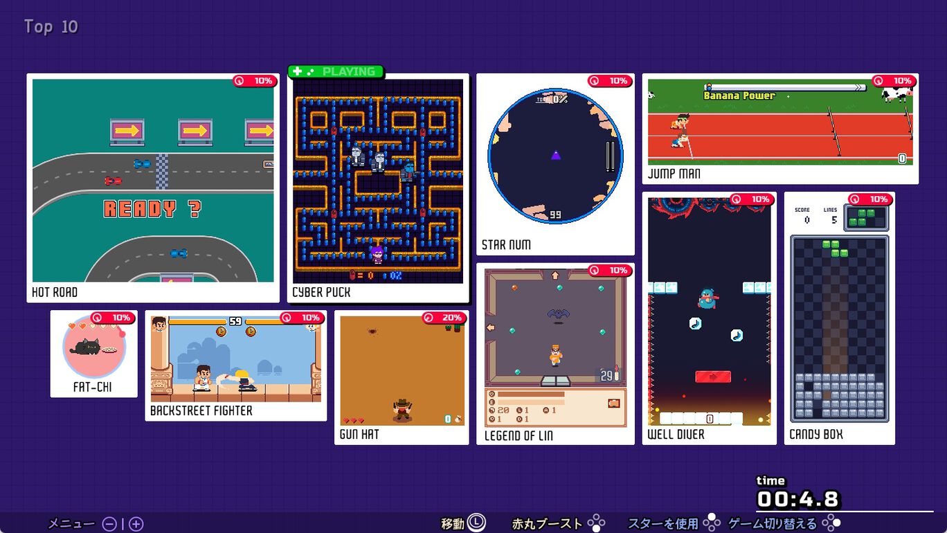Screen dimensions: 947x533
Task: Select the Cyber Puck maze preview
Action: (x=378, y=181)
